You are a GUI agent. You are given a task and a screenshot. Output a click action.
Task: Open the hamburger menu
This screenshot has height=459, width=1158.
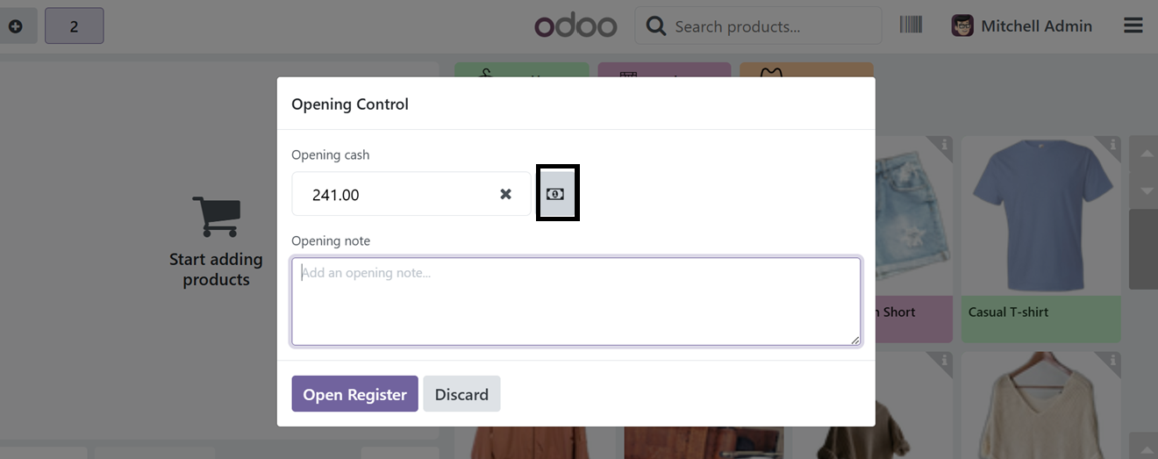[1133, 25]
